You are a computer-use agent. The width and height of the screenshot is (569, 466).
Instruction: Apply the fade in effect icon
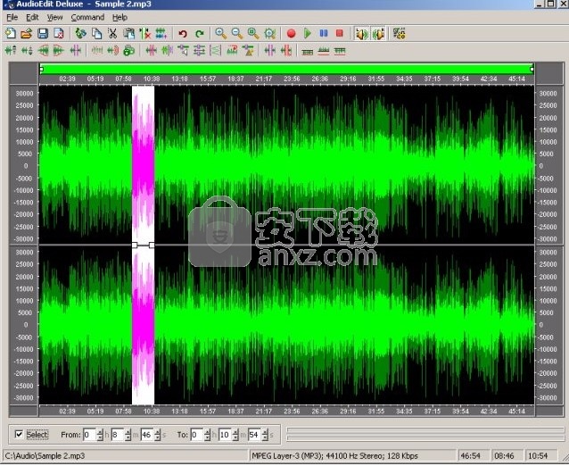click(x=43, y=51)
